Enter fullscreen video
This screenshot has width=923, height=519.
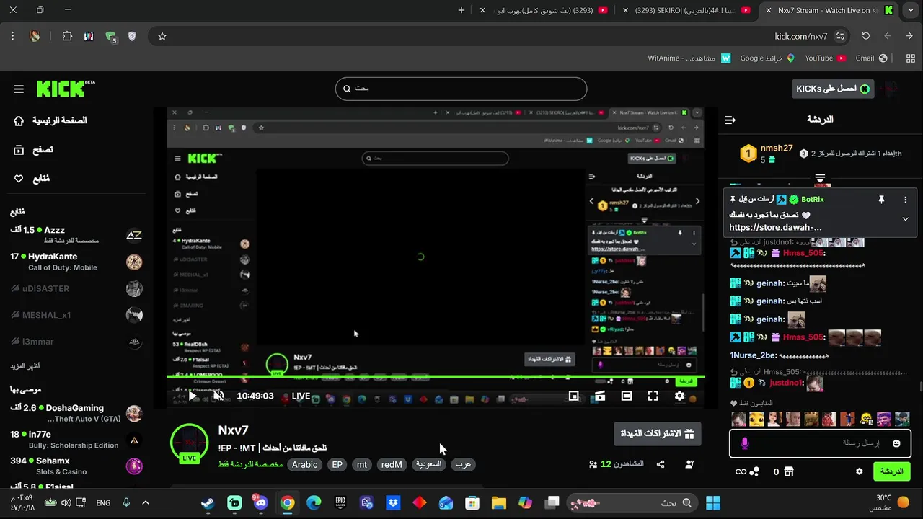point(653,396)
